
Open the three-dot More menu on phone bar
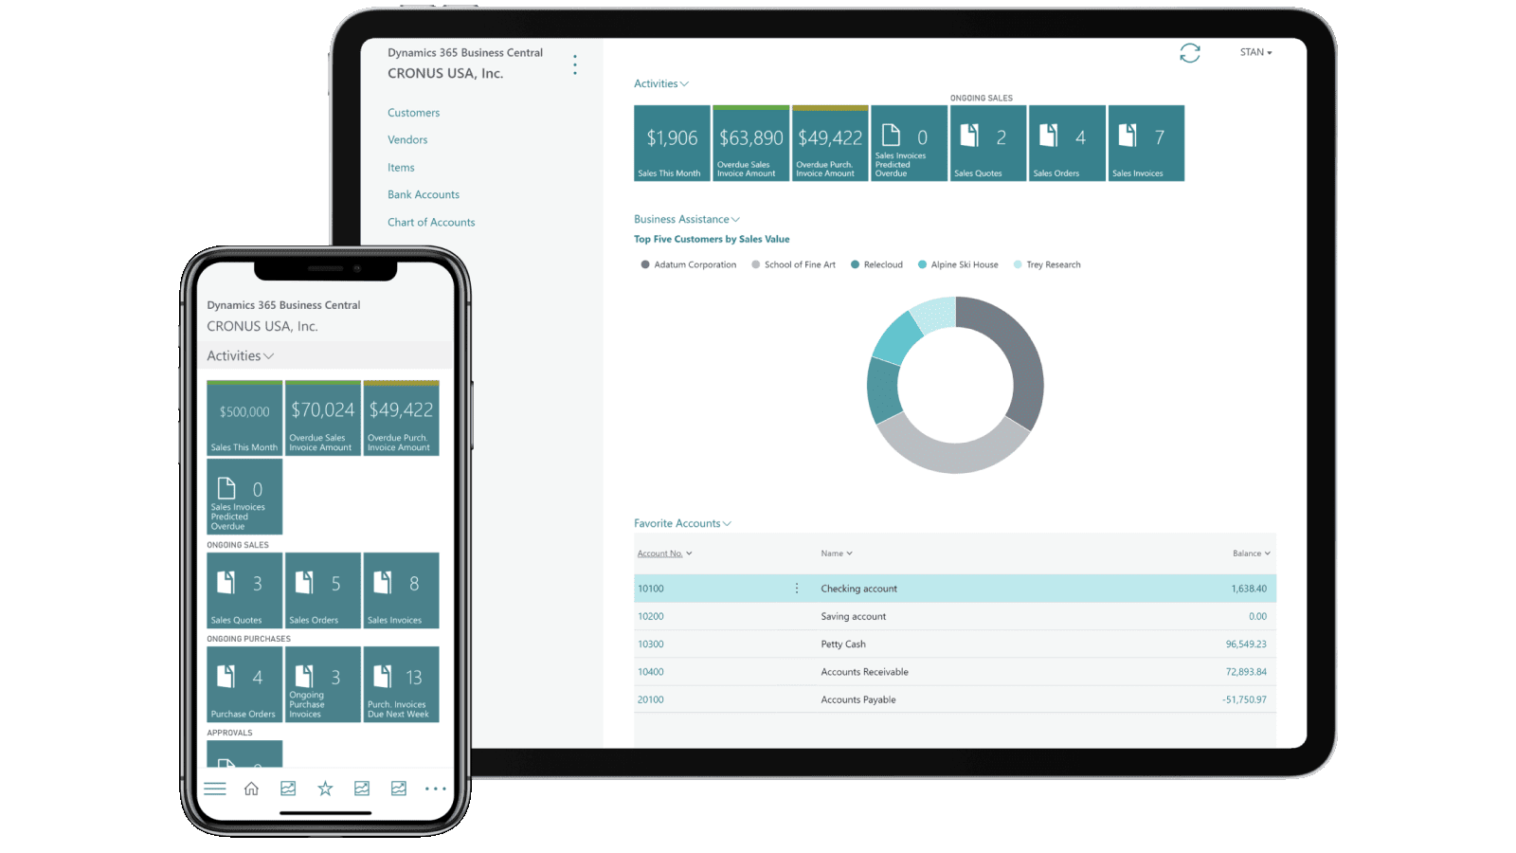pos(435,789)
